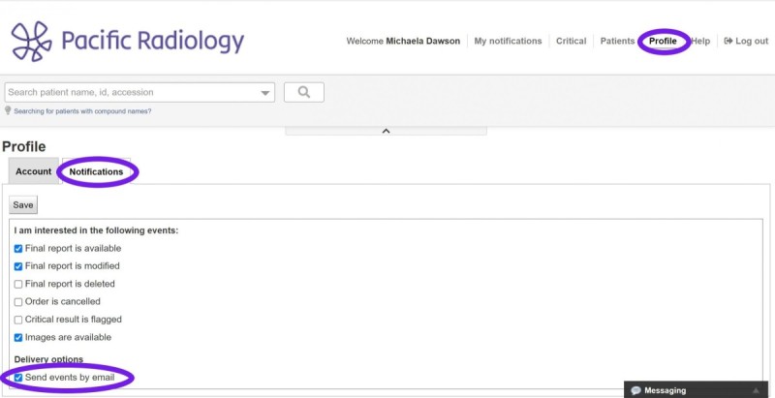Uncheck Final report is modified
Viewport: 775px width, 398px height.
[x=18, y=266]
